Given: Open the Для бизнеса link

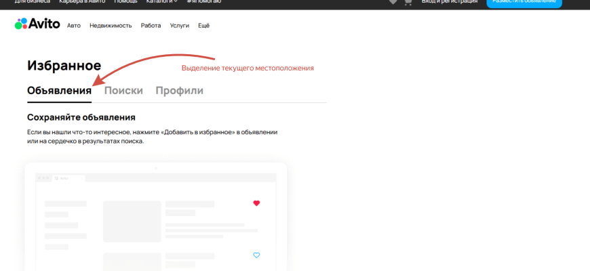Looking at the screenshot, I should (x=33, y=2).
